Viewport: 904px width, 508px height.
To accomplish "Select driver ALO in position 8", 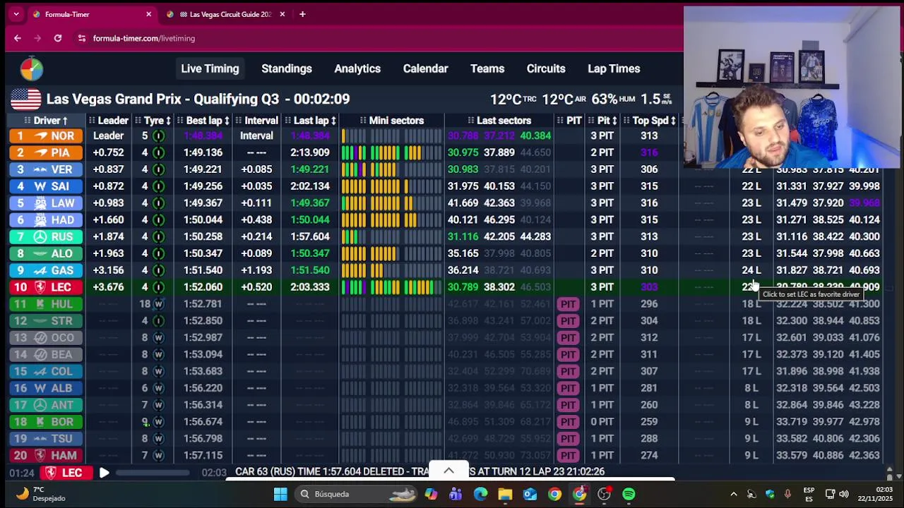I will point(47,253).
